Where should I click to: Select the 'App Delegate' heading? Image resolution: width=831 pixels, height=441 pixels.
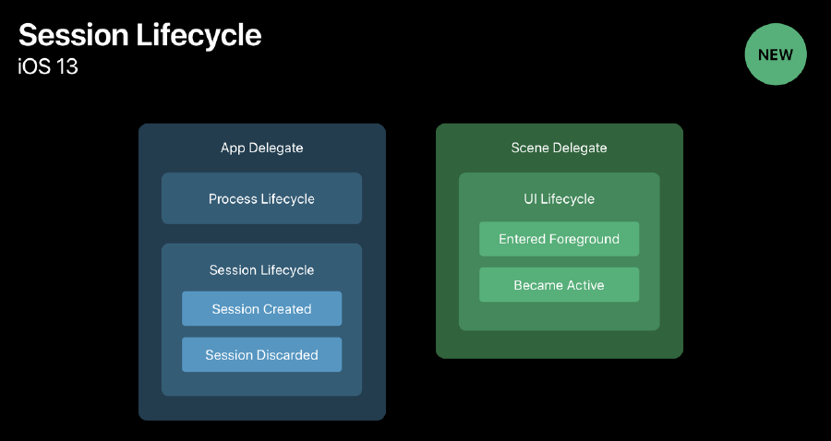pos(262,148)
